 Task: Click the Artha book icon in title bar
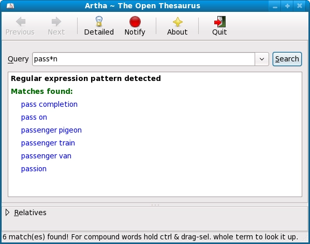(x=10, y=6)
